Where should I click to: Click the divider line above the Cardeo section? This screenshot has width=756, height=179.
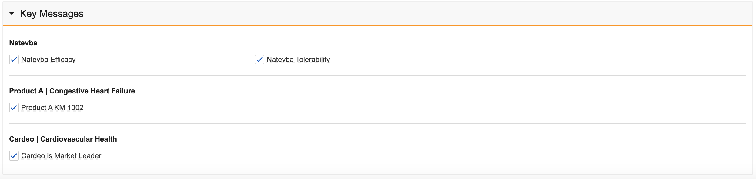coord(377,124)
